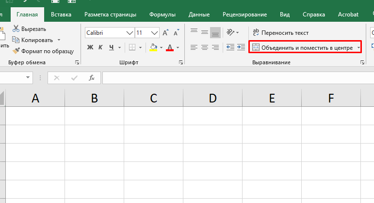
Task: Select column A header
Action: pyautogui.click(x=35, y=98)
